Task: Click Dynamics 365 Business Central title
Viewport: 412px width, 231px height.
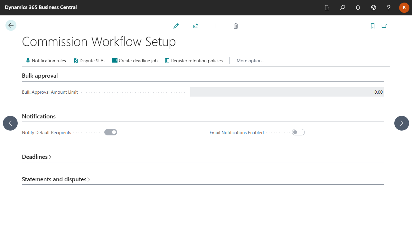Action: (x=41, y=7)
